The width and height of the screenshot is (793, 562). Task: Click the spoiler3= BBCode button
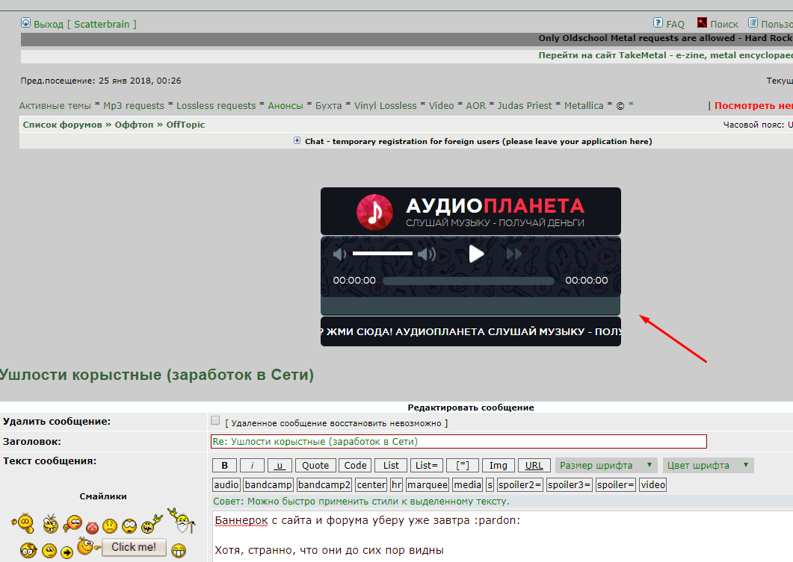point(569,484)
